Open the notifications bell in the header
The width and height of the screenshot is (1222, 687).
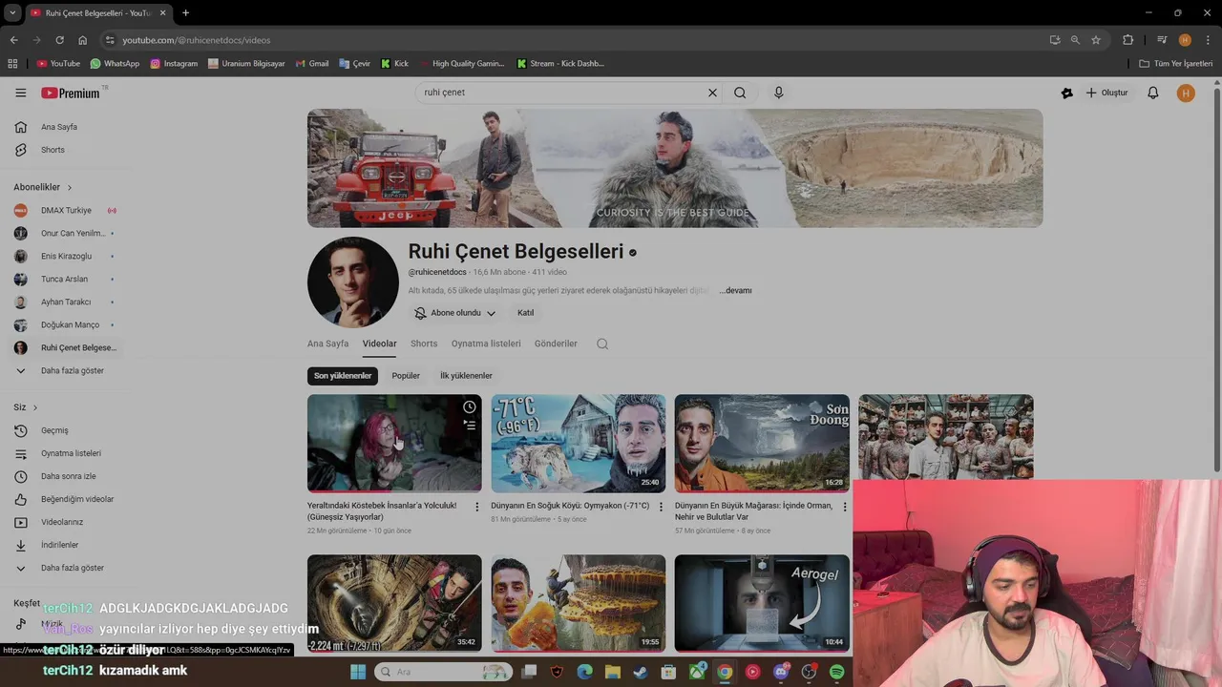(x=1153, y=93)
